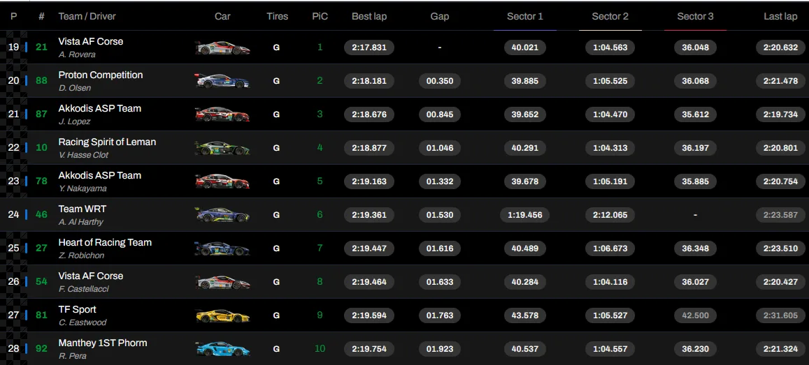Click the Team / Driver column header
809x365 pixels.
point(87,16)
